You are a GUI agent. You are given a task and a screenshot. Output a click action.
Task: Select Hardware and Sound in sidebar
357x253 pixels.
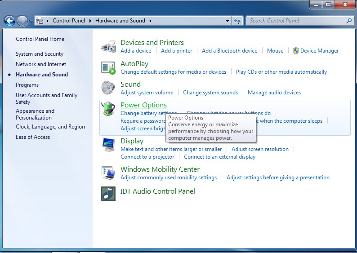coord(42,75)
